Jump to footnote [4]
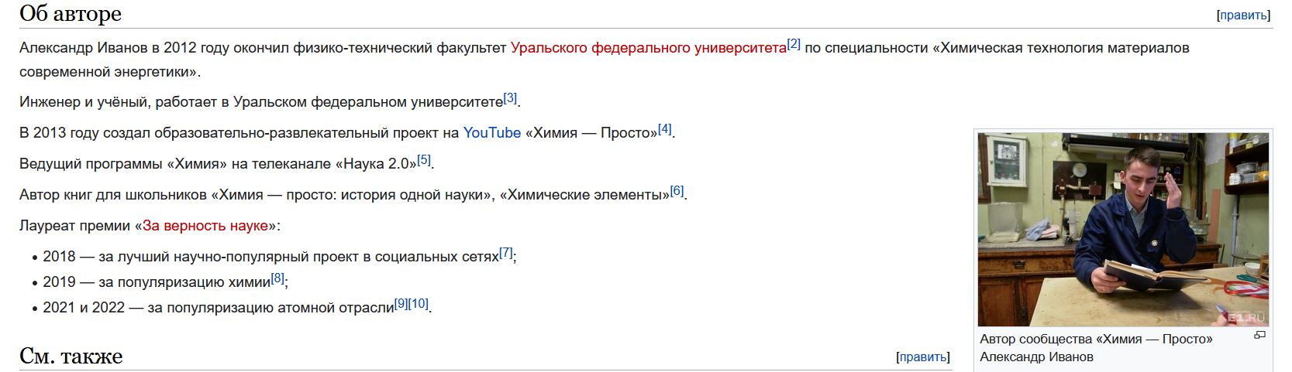 [665, 128]
